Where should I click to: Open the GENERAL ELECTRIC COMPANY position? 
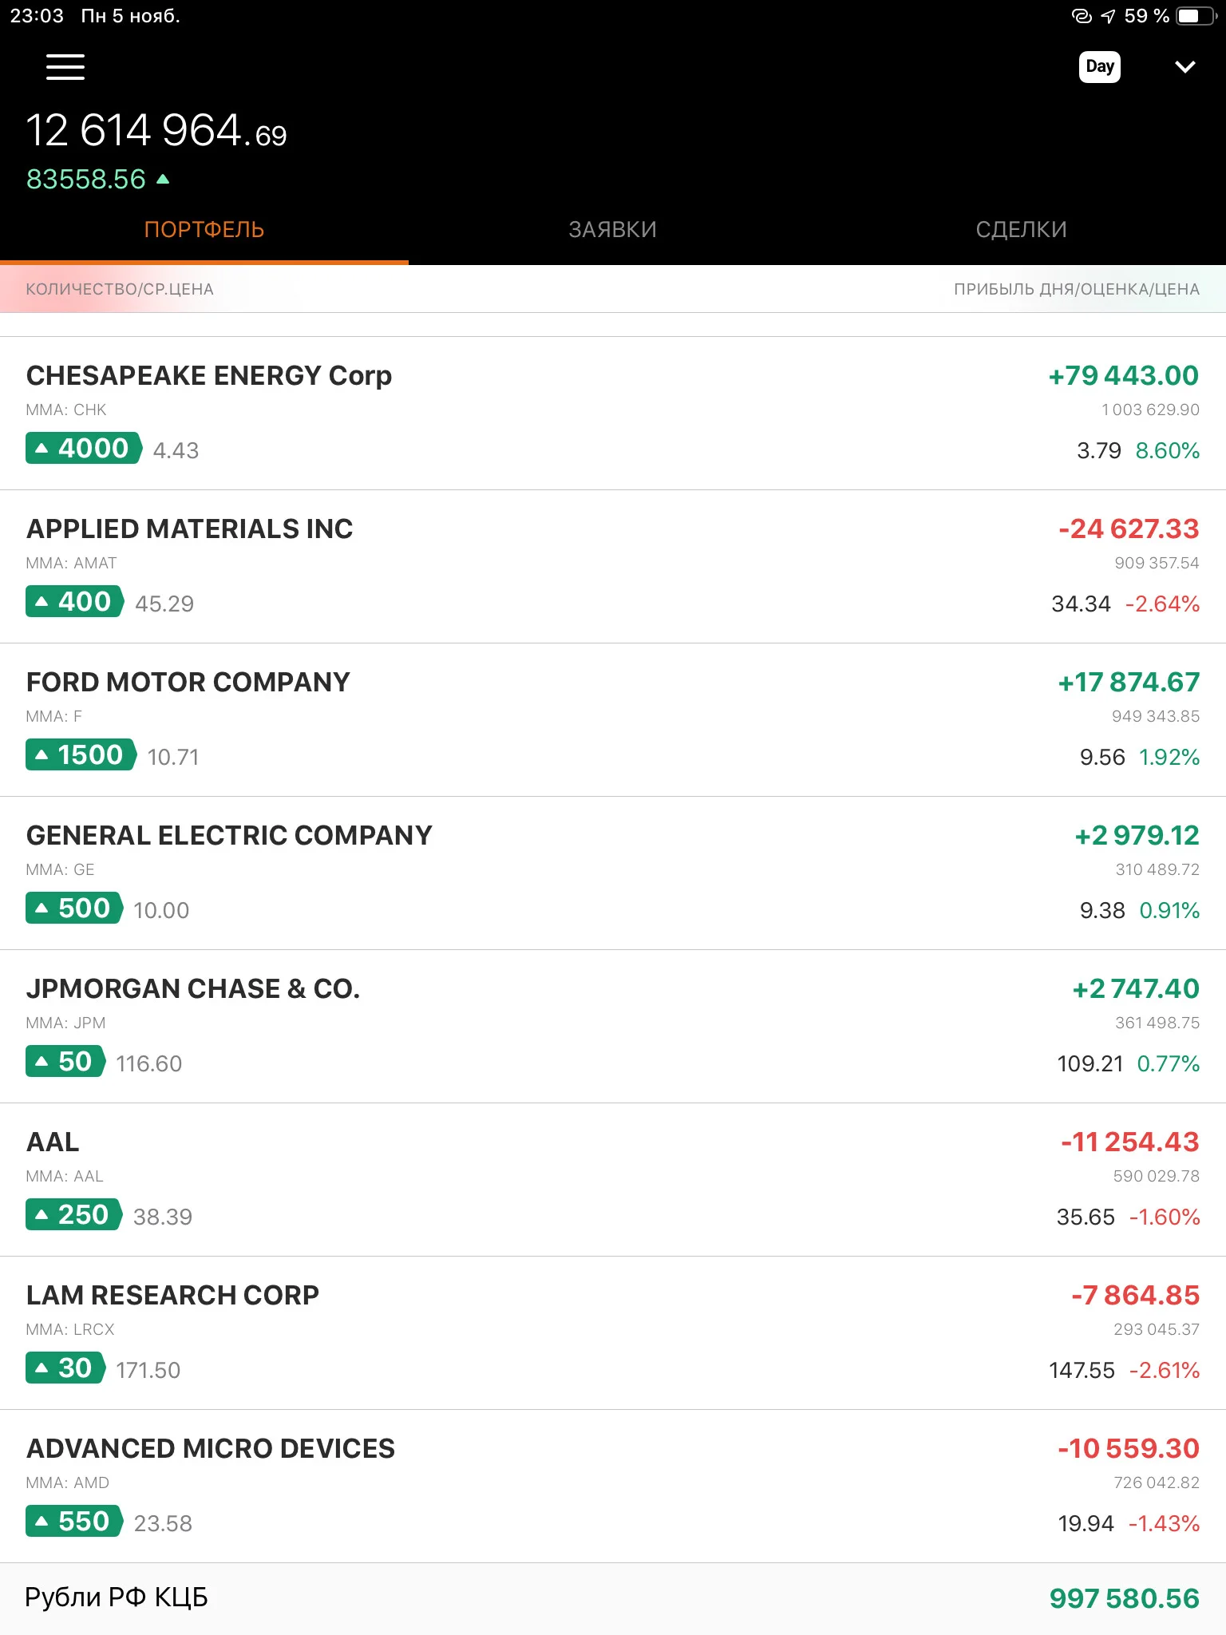(x=613, y=873)
